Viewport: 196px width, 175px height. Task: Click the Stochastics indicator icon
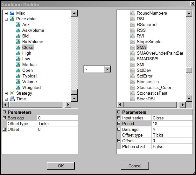[x=133, y=82]
